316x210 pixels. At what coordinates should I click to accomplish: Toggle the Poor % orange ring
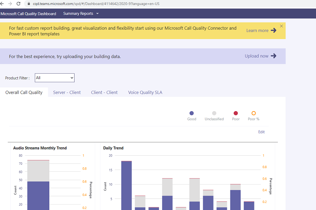(x=254, y=113)
